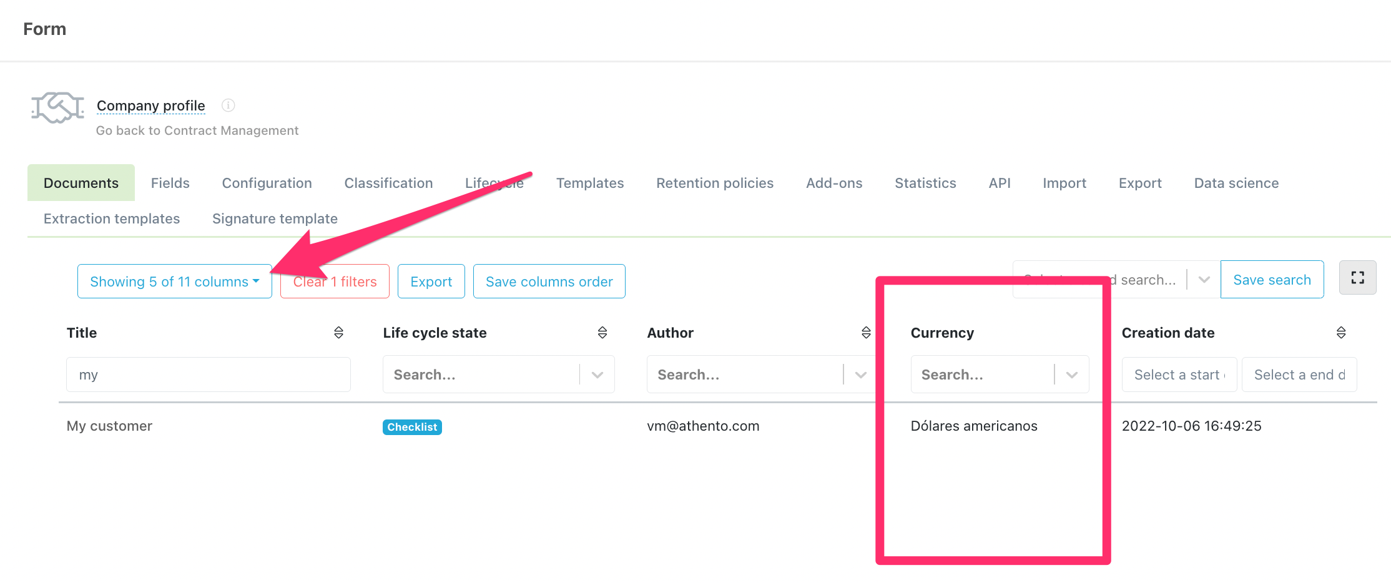Open the Retention policies tab
The image size is (1391, 583).
click(x=714, y=183)
